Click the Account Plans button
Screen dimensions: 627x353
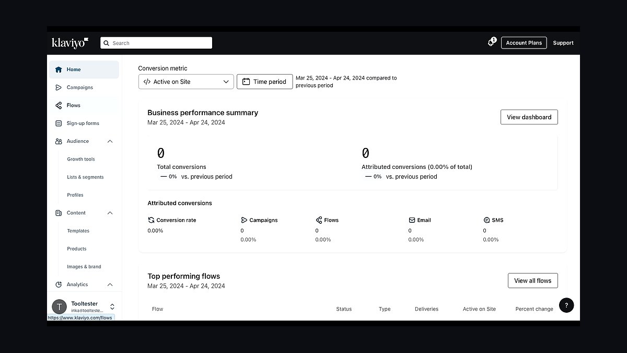coord(524,43)
